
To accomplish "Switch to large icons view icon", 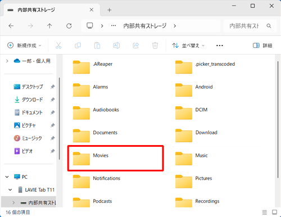I will point(275,213).
